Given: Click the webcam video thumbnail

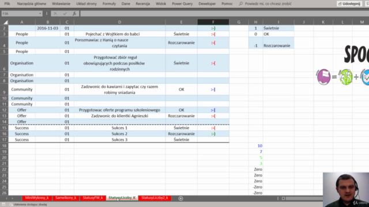Looking at the screenshot, I should (346, 190).
